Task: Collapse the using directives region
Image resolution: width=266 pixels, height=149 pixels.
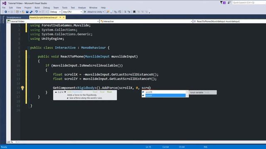Action: [x=29, y=25]
